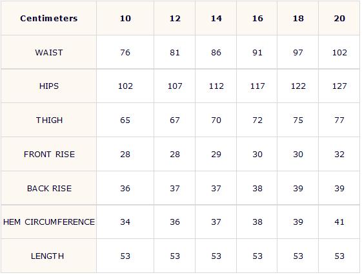Click the FRONT RISE row label
The width and height of the screenshot is (362, 275).
pos(49,155)
